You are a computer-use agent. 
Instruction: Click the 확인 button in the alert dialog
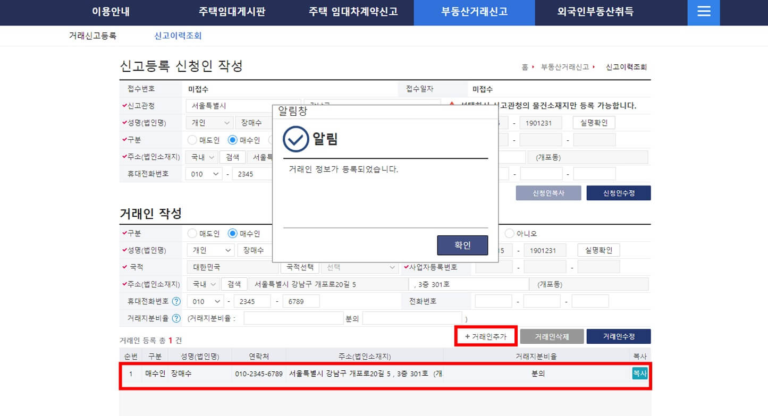coord(462,245)
